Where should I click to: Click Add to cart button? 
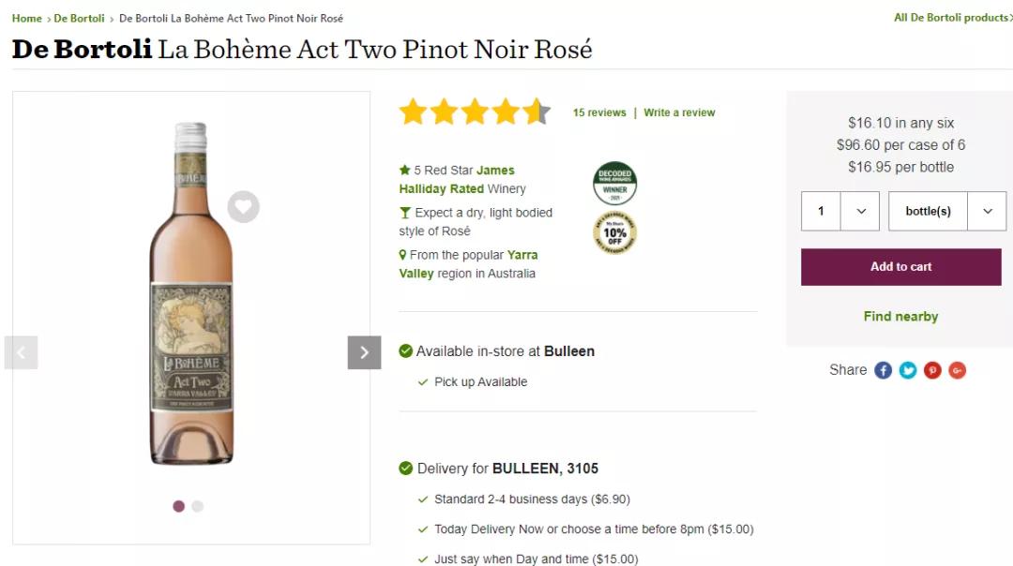click(900, 267)
